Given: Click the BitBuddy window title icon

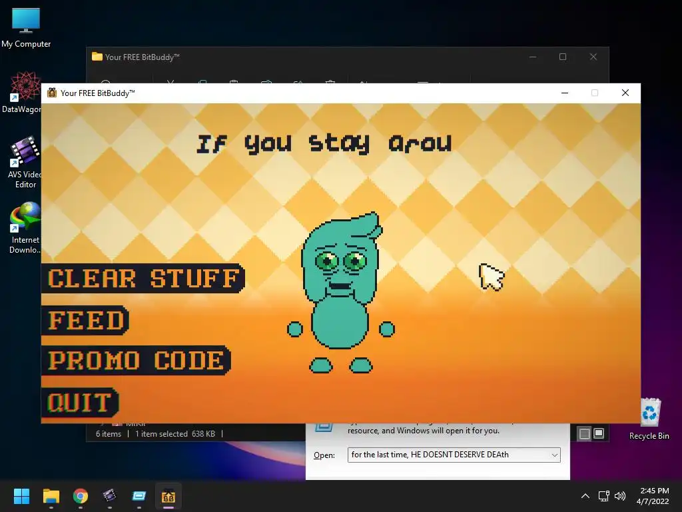Looking at the screenshot, I should pyautogui.click(x=52, y=93).
